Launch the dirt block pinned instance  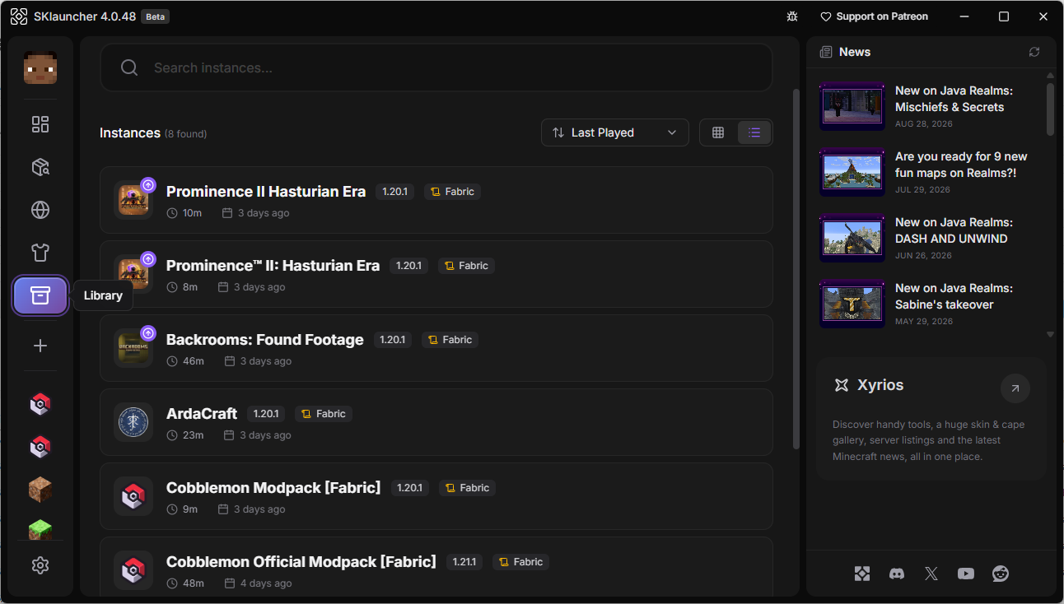[40, 490]
